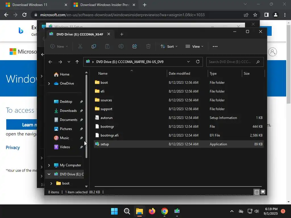Viewport: 291px width, 218px height.
Task: Click the Rename icon in Explorer toolbar
Action: point(121,46)
